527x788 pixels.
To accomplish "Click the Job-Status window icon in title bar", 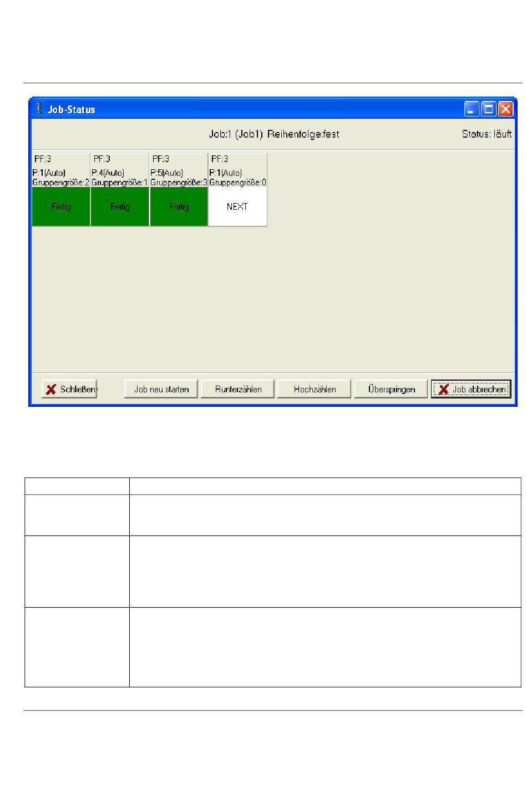I will 39,109.
